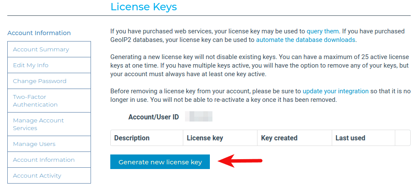The width and height of the screenshot is (418, 187).
Task: Click the Account/User ID label
Action: (x=153, y=117)
